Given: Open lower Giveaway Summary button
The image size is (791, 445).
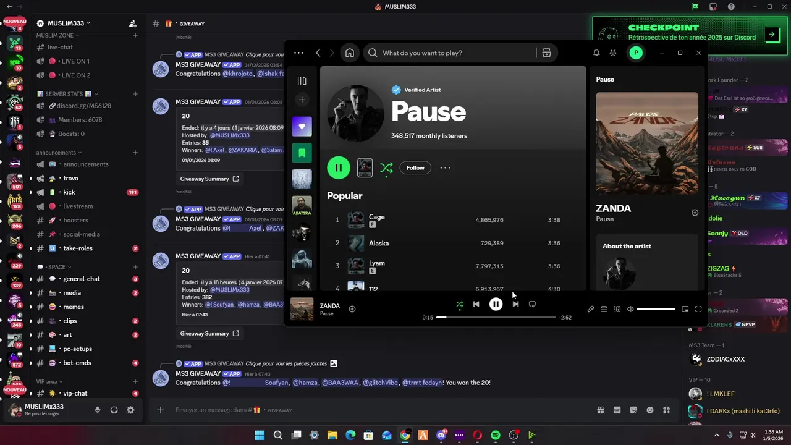Looking at the screenshot, I should point(209,333).
